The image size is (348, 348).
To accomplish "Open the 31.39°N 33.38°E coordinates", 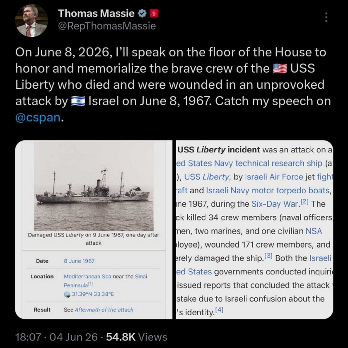I will [x=93, y=294].
